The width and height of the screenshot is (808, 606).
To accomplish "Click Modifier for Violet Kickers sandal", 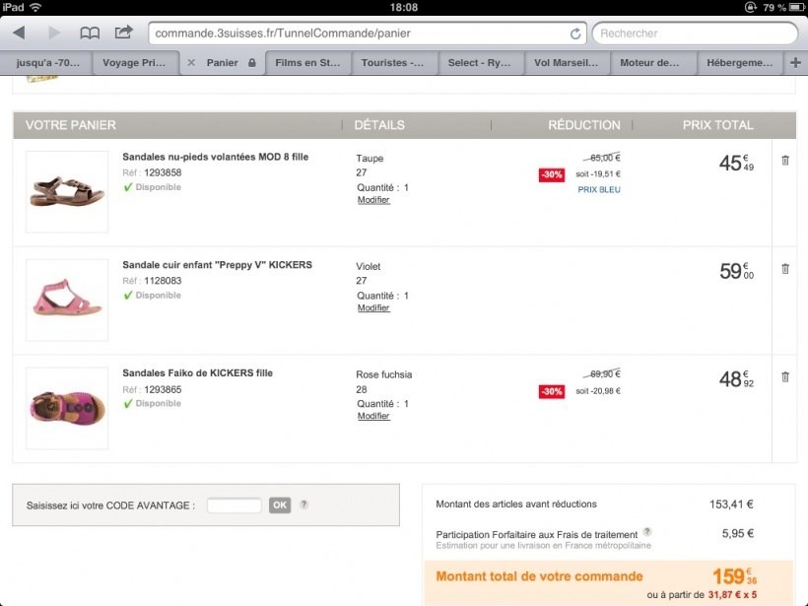I will (373, 308).
